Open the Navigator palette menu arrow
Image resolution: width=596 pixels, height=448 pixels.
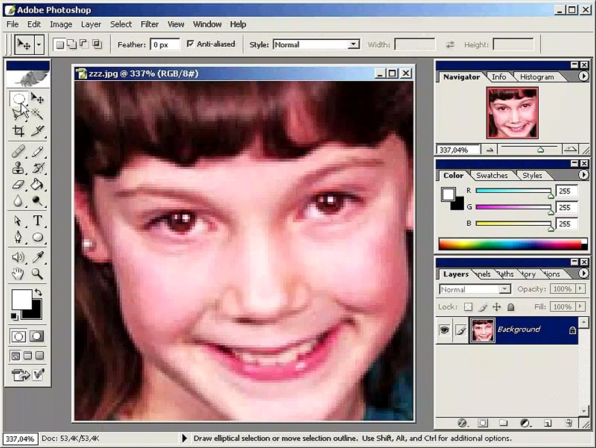(583, 77)
